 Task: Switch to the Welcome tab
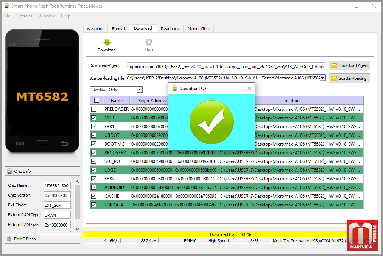[x=95, y=29]
